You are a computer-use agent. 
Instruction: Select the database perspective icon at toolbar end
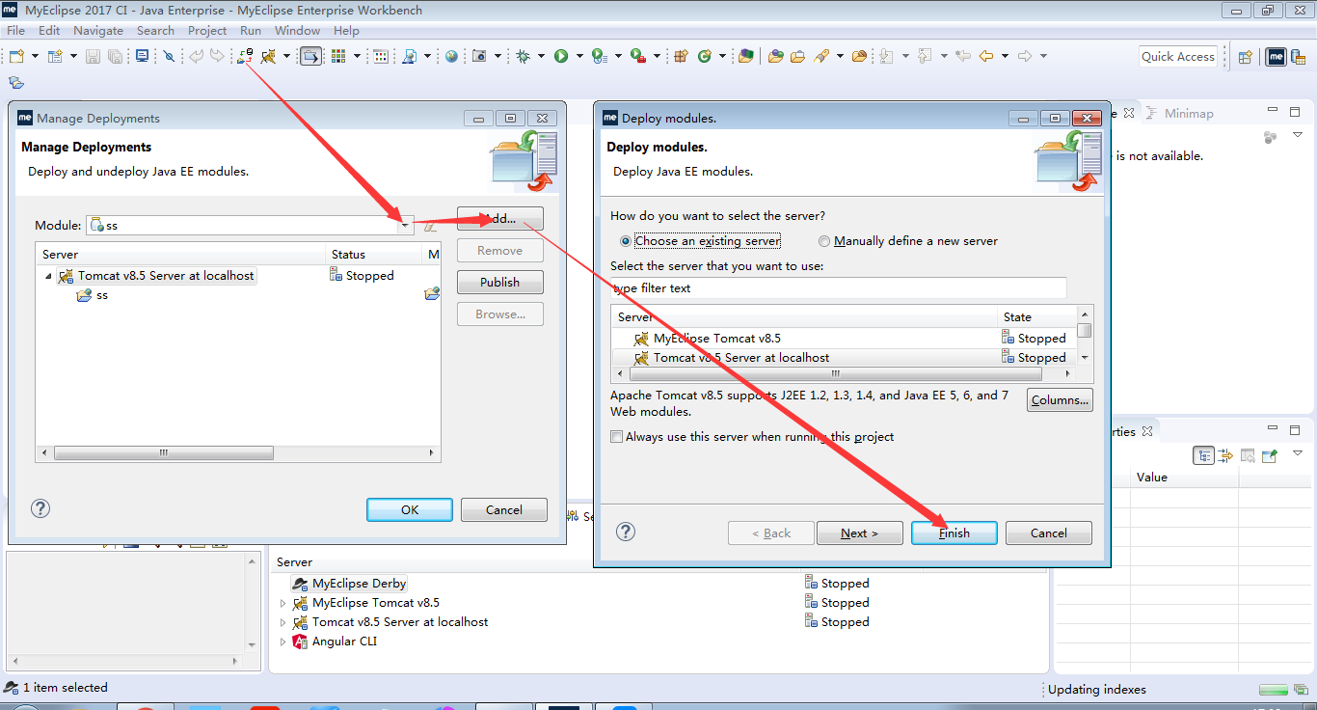pos(1298,57)
